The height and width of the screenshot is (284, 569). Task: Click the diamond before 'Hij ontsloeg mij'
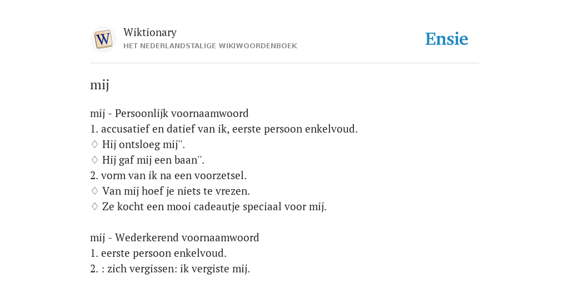click(x=94, y=145)
